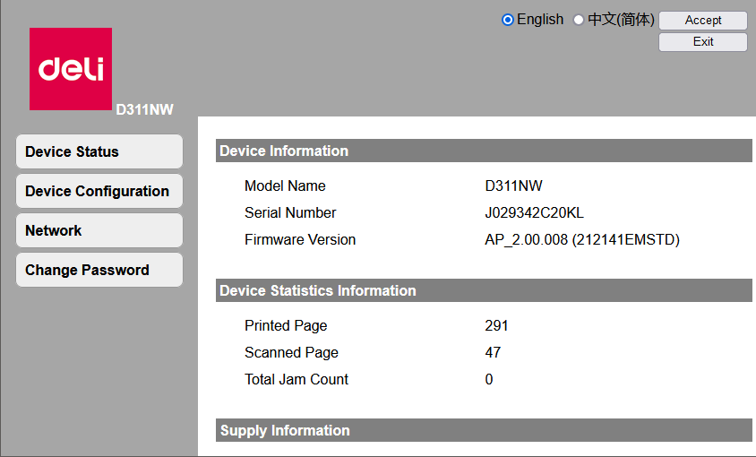Click the serial number value J029342C20KL
756x457 pixels.
pos(534,212)
